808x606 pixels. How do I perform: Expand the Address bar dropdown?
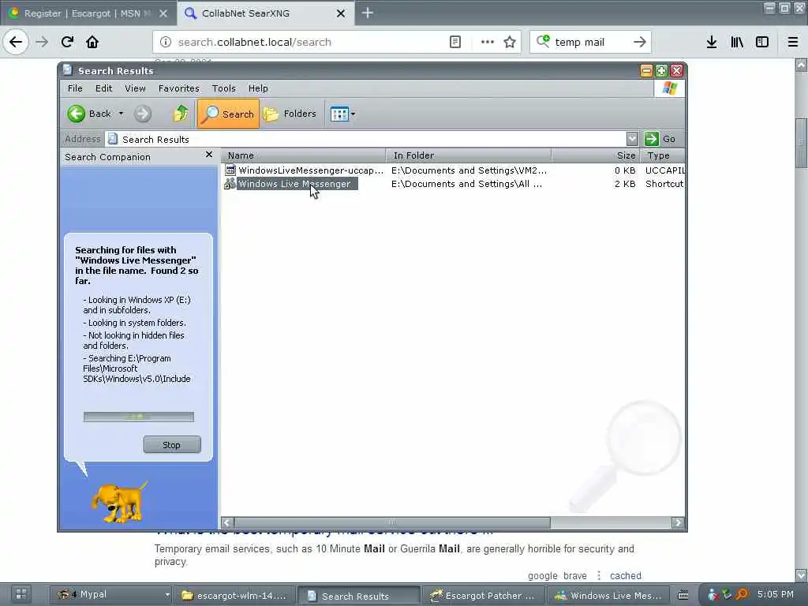coord(632,139)
